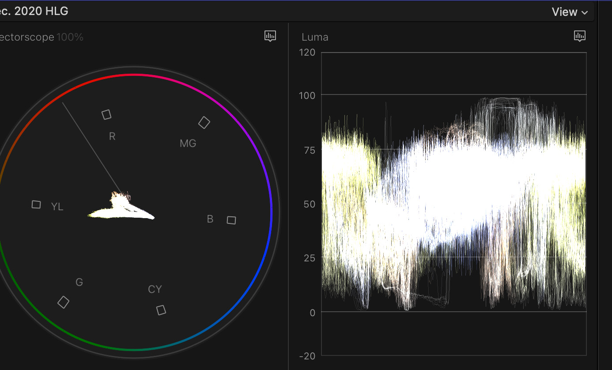Click the magenta (MG) target box
This screenshot has width=612, height=370.
(x=204, y=122)
